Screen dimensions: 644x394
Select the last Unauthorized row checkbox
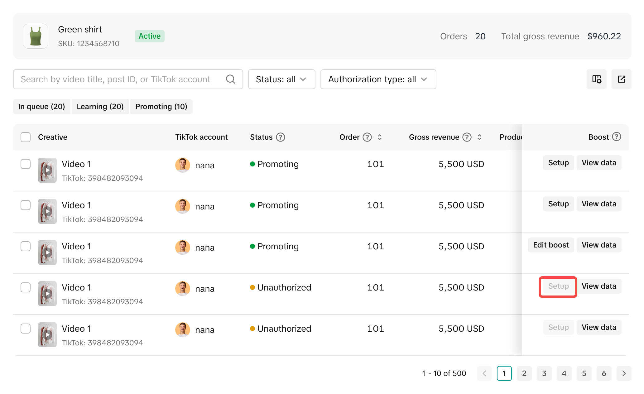26,329
